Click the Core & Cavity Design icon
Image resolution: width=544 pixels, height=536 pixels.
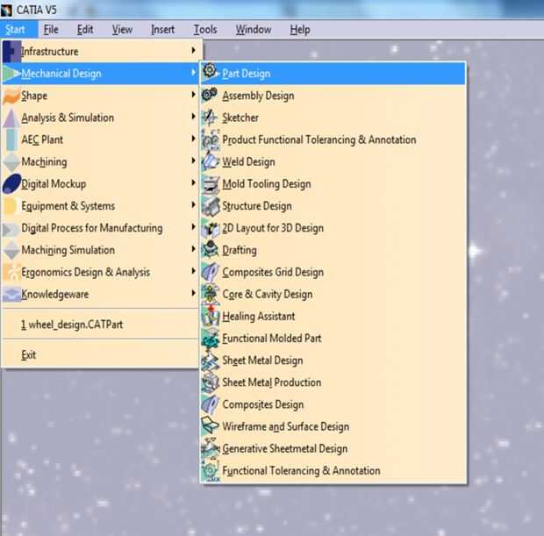tap(210, 294)
